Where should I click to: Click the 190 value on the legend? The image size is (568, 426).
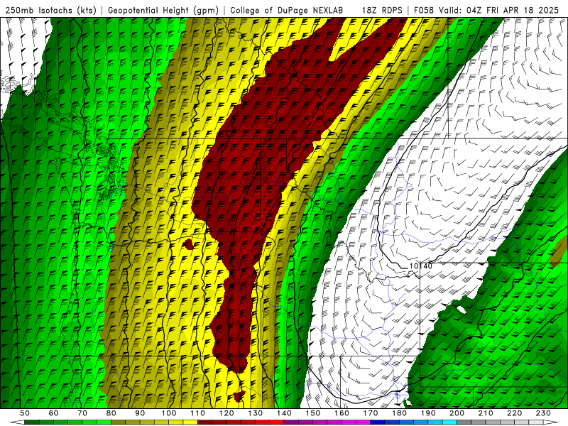428,413
